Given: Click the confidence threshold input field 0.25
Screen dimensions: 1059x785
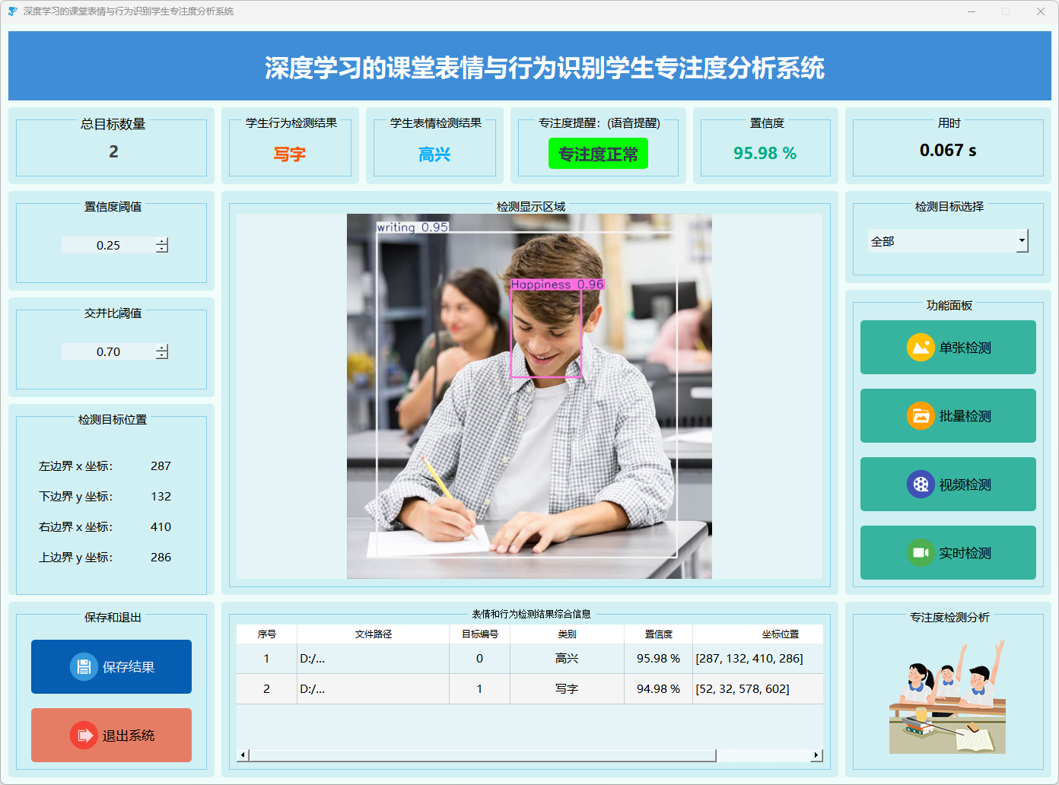Looking at the screenshot, I should pos(108,245).
